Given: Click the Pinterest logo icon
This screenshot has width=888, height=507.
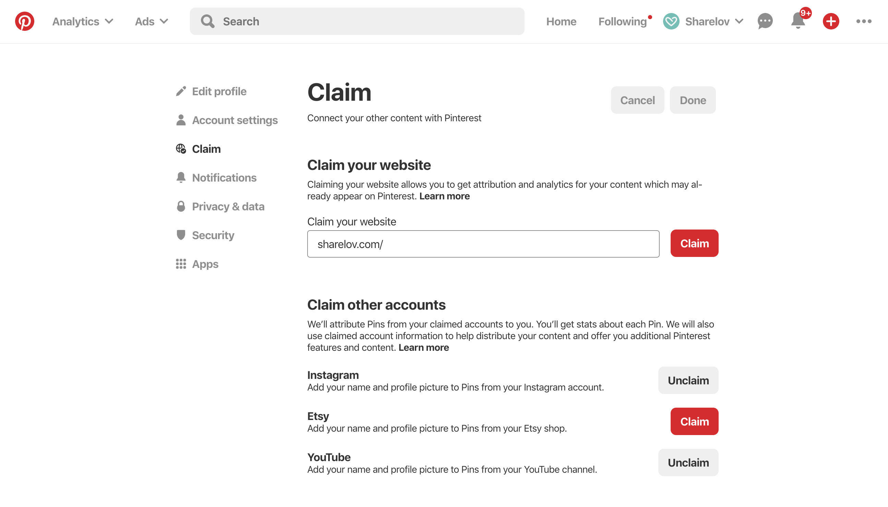Looking at the screenshot, I should (24, 21).
